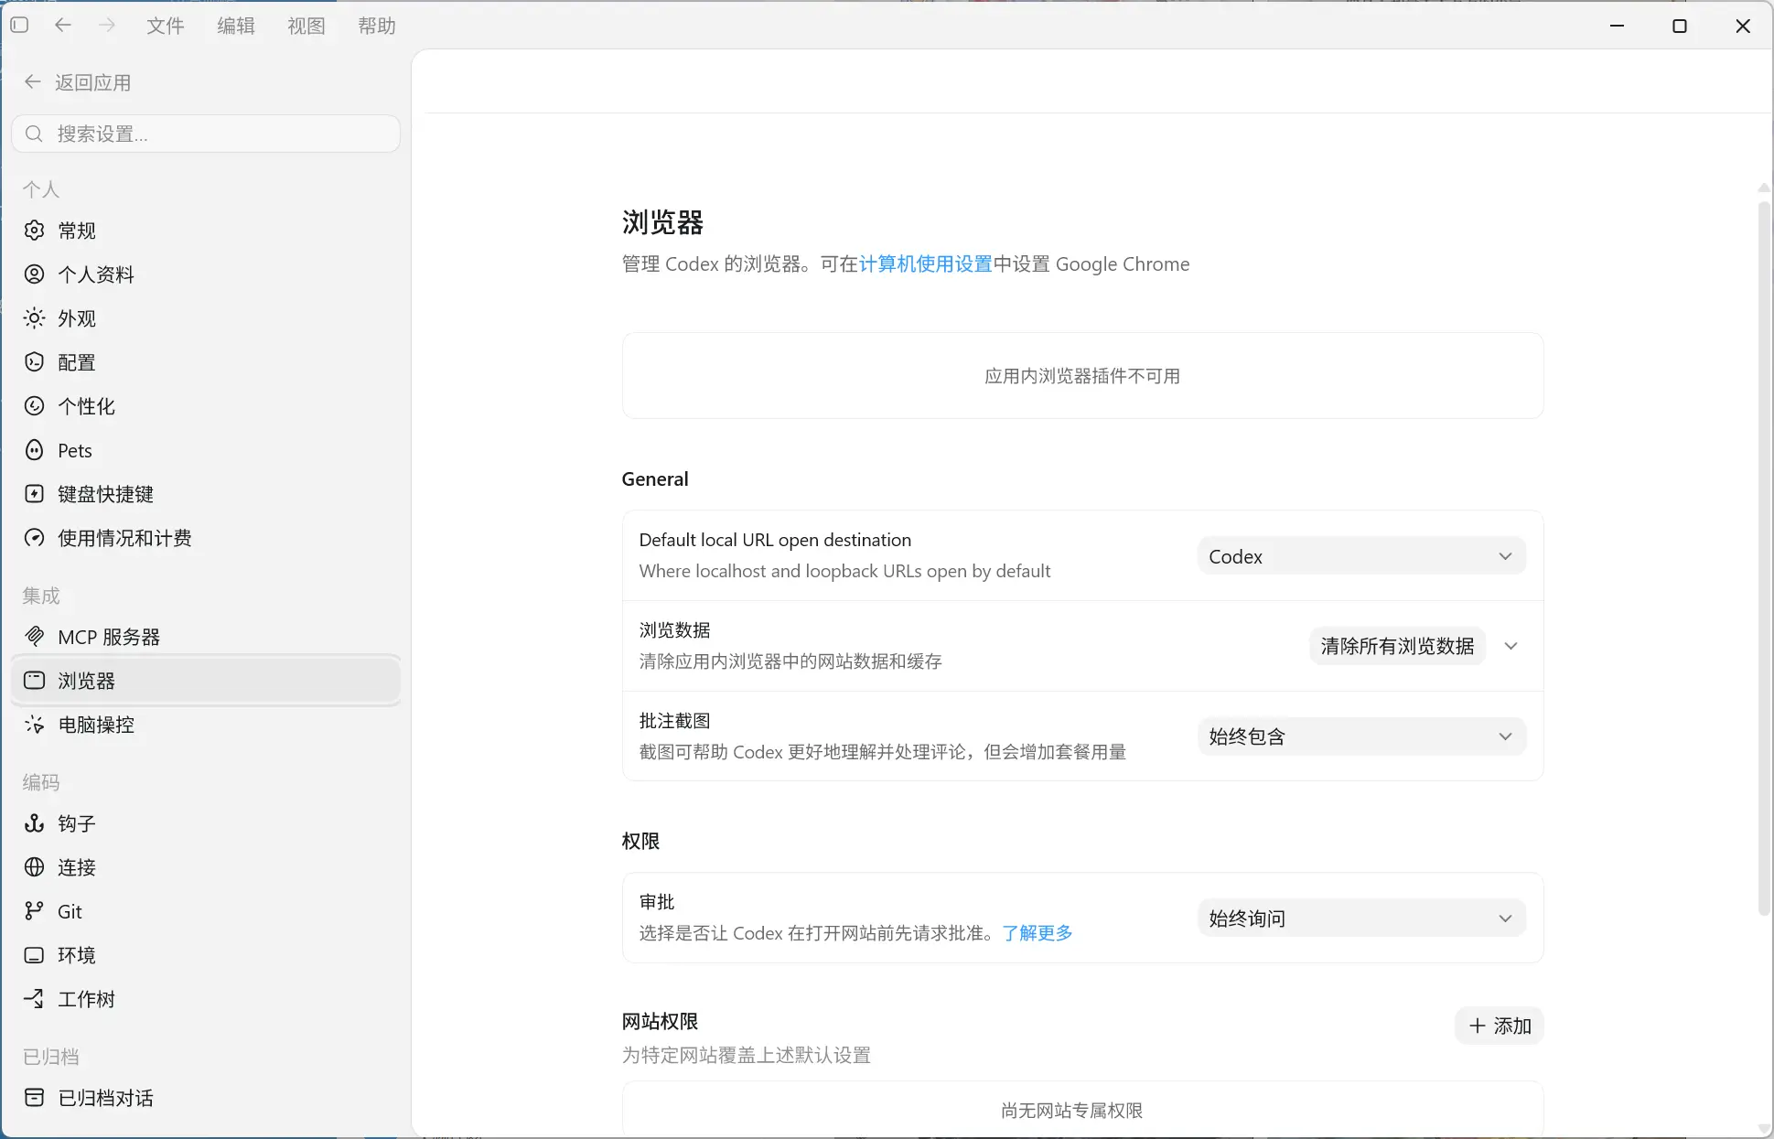
Task: Click the 电脑操控 cursor icon
Action: tap(34, 725)
